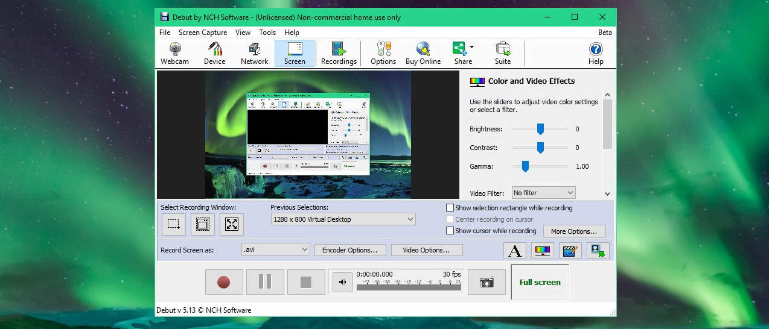Enable Show selection rectangle while recording

click(x=450, y=208)
